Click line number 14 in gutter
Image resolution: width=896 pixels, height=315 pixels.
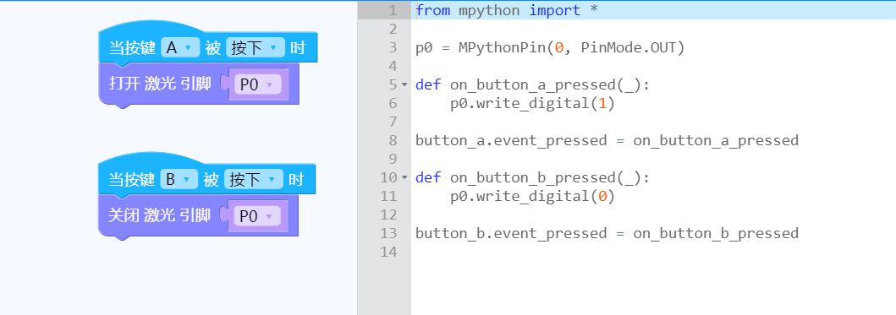(x=388, y=252)
